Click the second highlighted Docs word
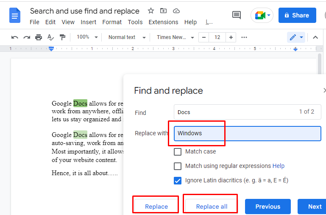 tap(80, 135)
